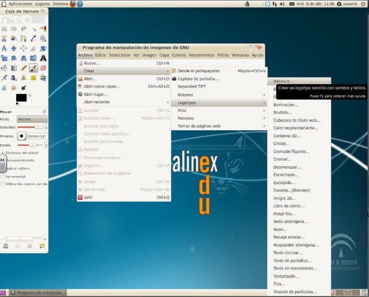Viewport: 369px width, 297px height.
Task: Select the Crop knife tool
Action: (x=33, y=48)
